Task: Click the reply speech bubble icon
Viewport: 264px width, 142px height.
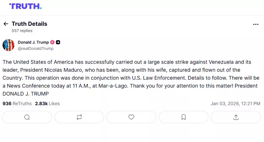Action: click(x=27, y=117)
